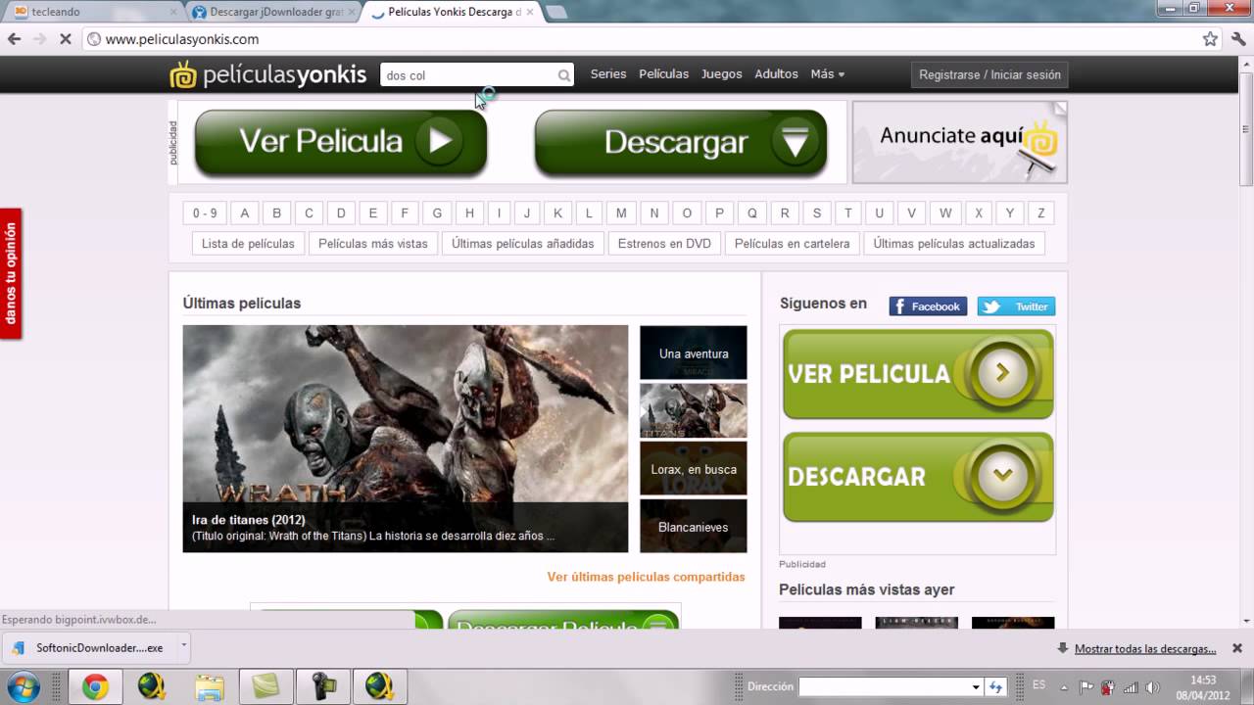Open Windows Start menu
The image size is (1254, 705).
pos(22,685)
